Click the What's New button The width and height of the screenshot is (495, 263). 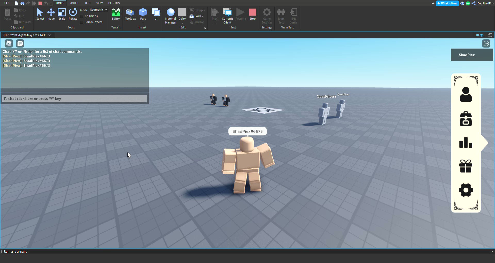point(447,3)
